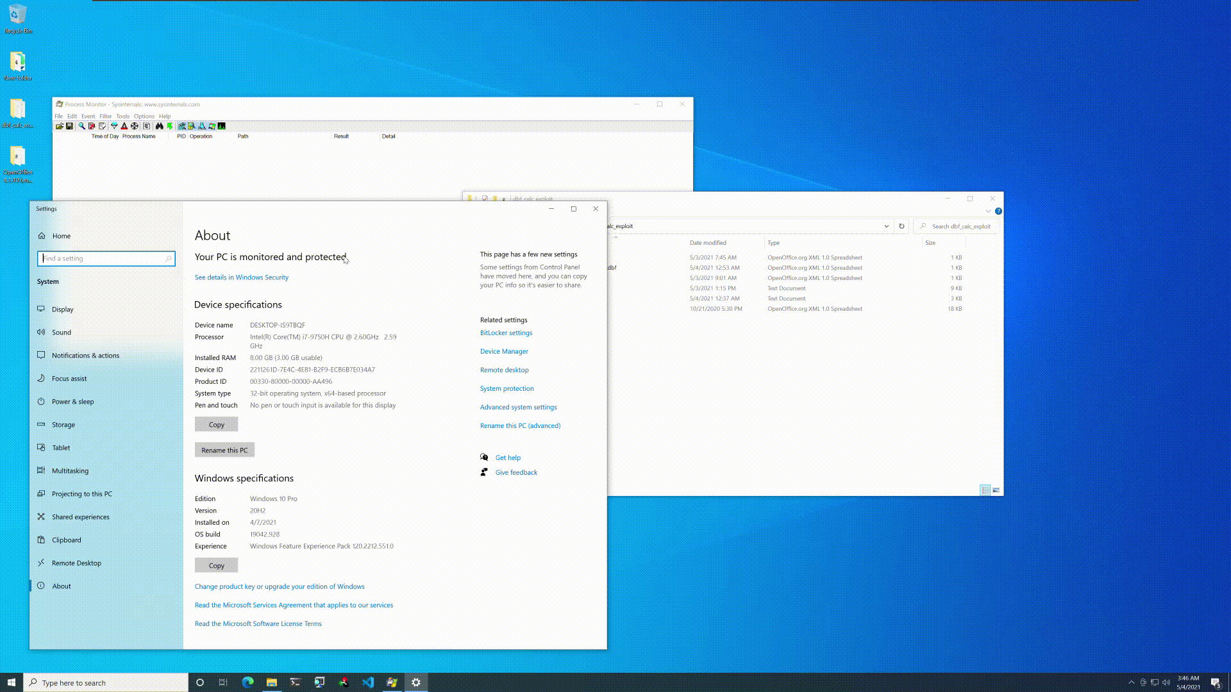1231x692 pixels.
Task: Open Microsoft Services Agreement link
Action: point(294,605)
